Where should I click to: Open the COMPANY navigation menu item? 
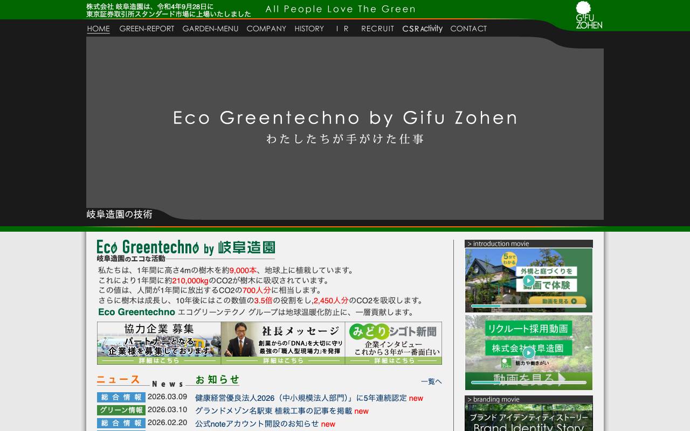tap(266, 29)
